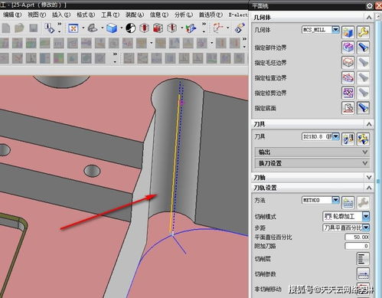Click 平面直径百分比 value field 50.00

click(x=357, y=237)
